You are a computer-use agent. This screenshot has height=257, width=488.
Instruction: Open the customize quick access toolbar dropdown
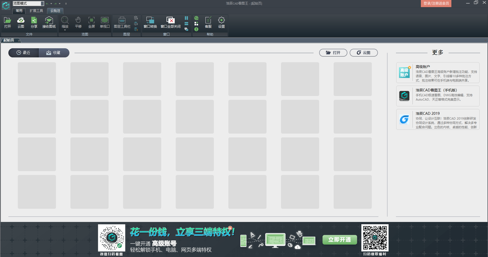point(66,4)
